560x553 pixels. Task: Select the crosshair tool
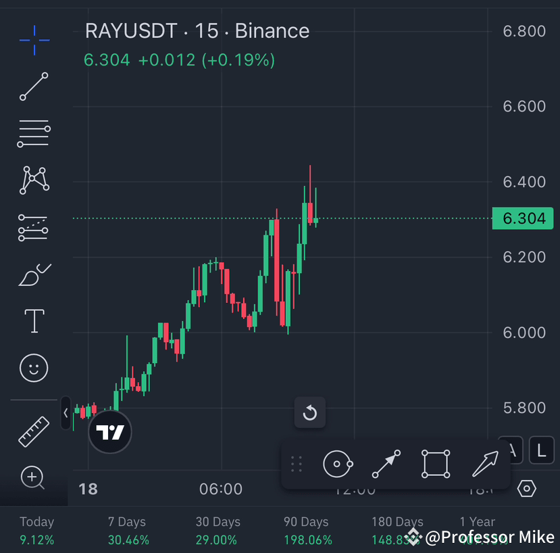(x=34, y=39)
